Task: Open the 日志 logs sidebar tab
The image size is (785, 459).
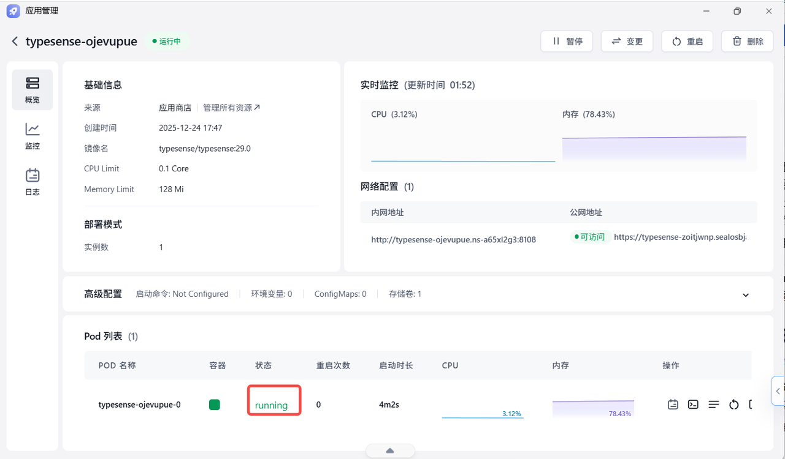Action: pos(33,182)
